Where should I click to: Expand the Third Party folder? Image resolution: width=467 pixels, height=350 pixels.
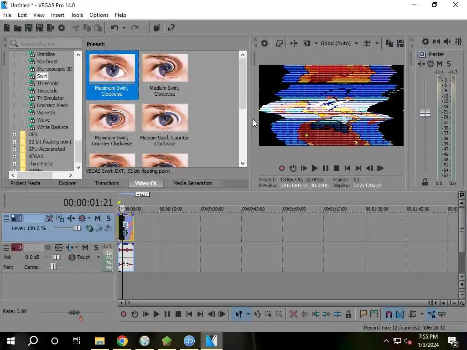tap(14, 164)
